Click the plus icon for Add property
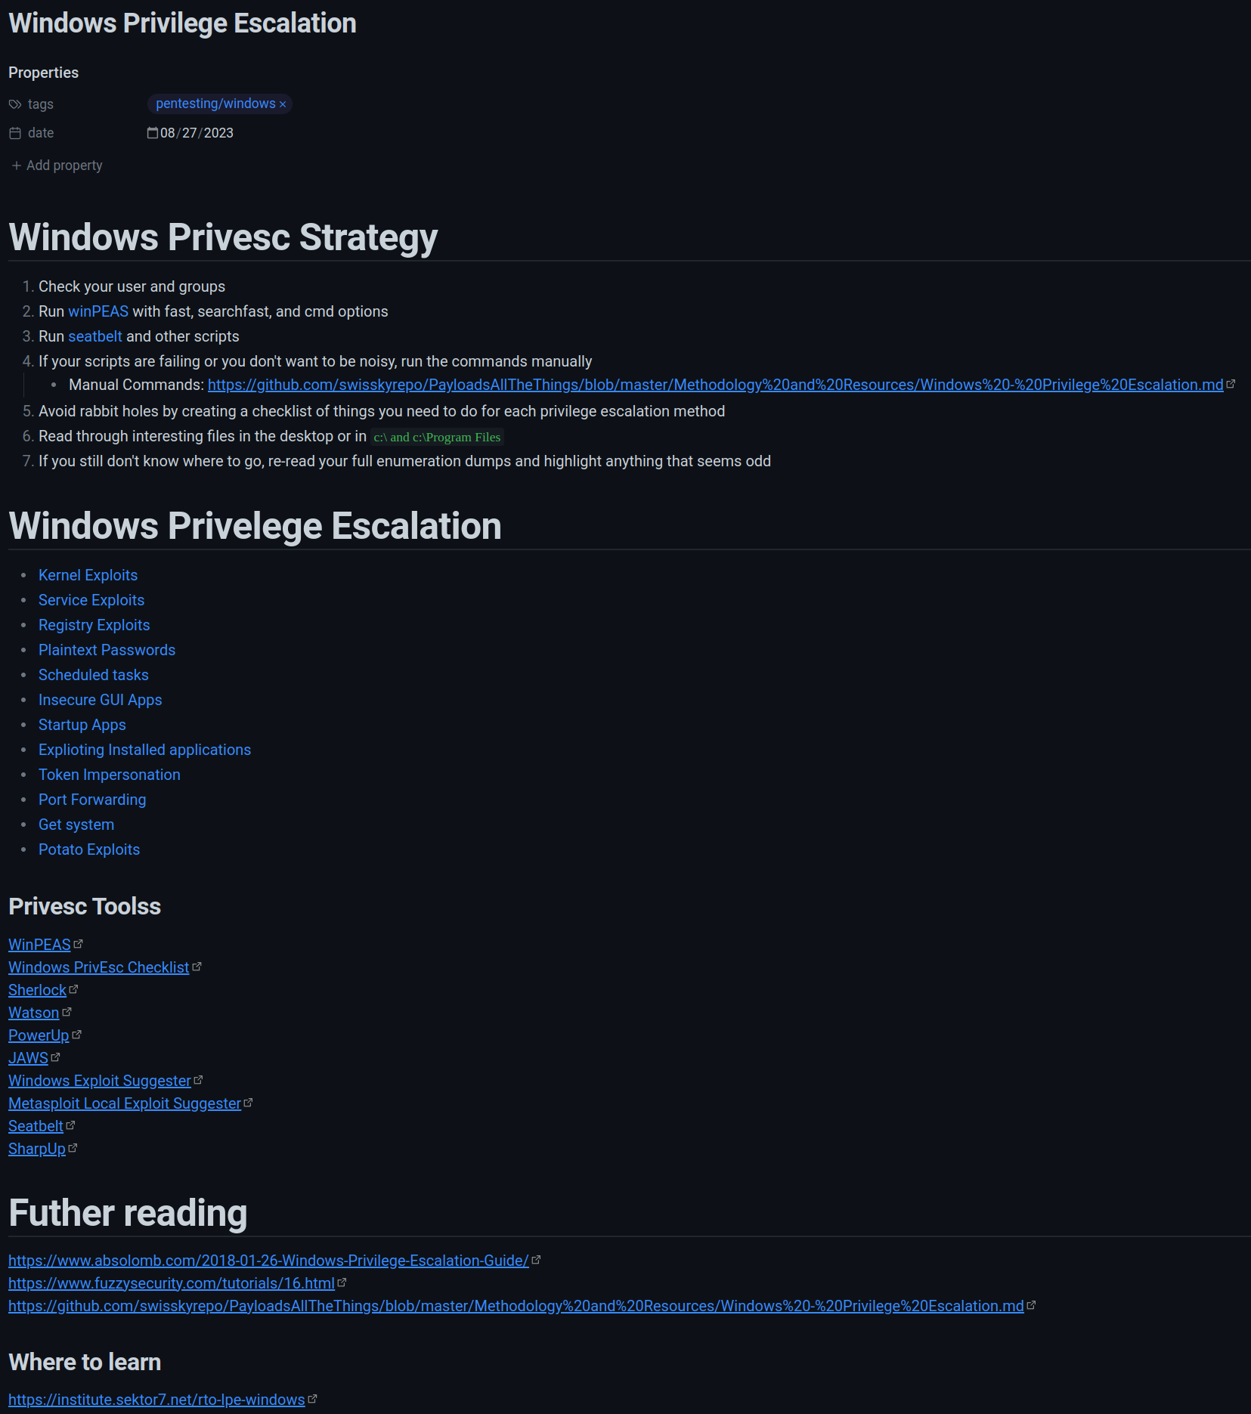1251x1414 pixels. (17, 166)
